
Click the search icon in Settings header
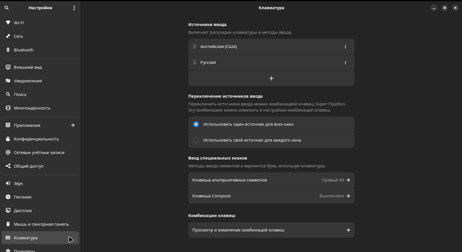coord(7,8)
